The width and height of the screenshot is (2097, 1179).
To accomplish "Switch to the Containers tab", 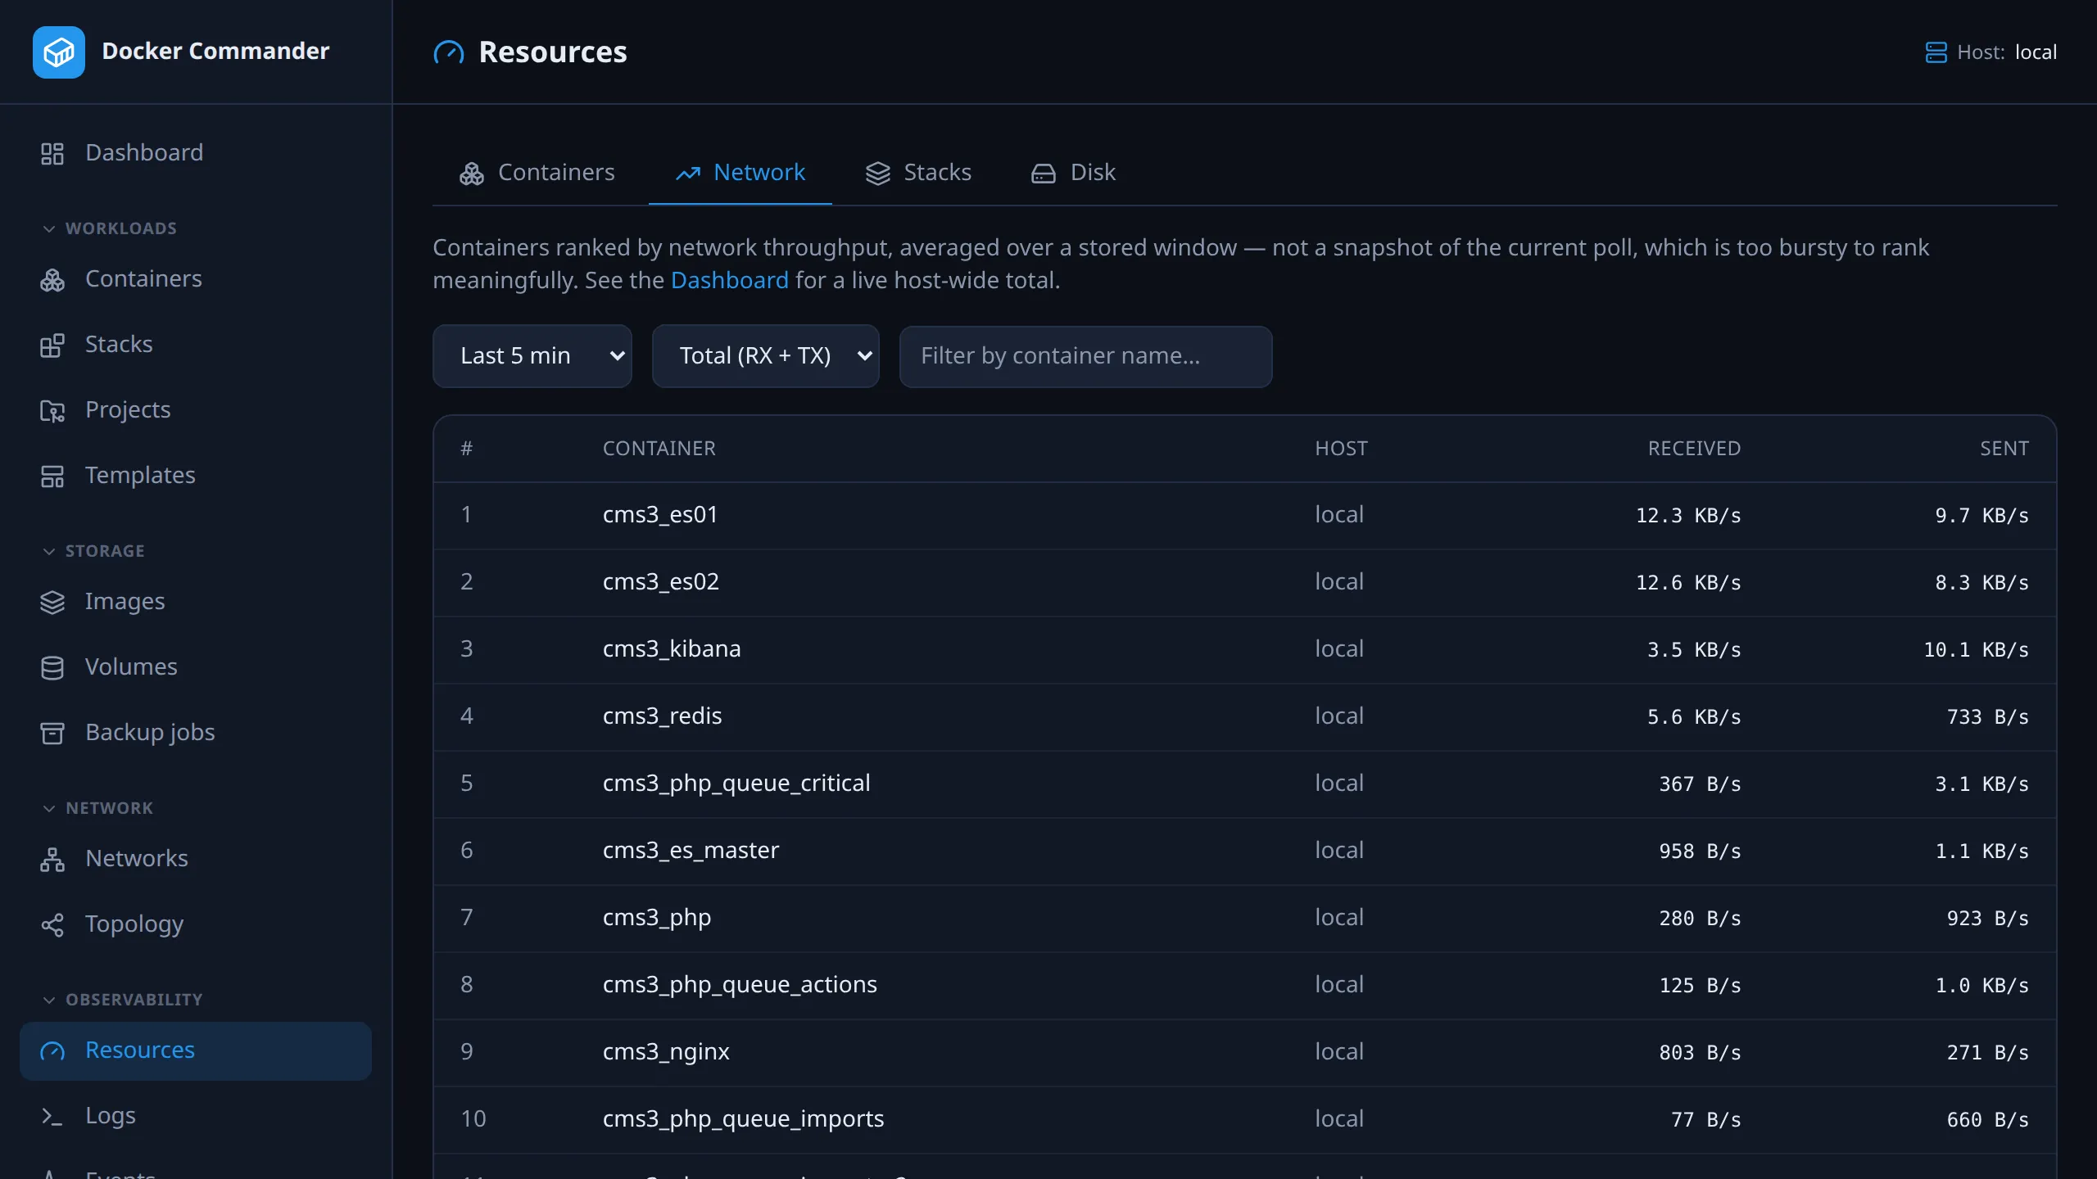I will 537,173.
